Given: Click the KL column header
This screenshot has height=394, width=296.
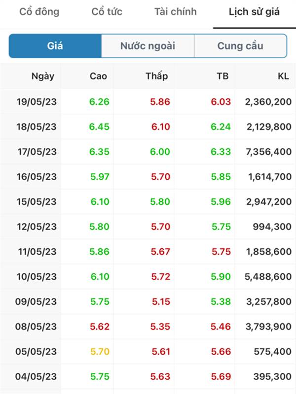Looking at the screenshot, I should pos(283,76).
